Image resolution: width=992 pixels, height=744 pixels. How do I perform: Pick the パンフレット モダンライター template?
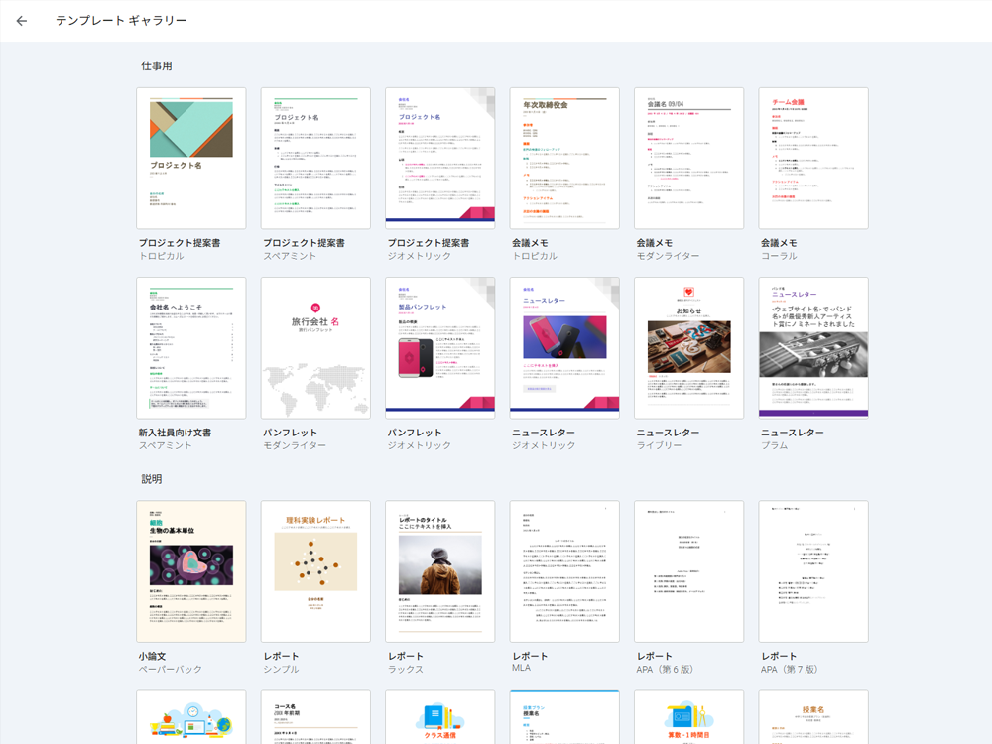click(315, 348)
